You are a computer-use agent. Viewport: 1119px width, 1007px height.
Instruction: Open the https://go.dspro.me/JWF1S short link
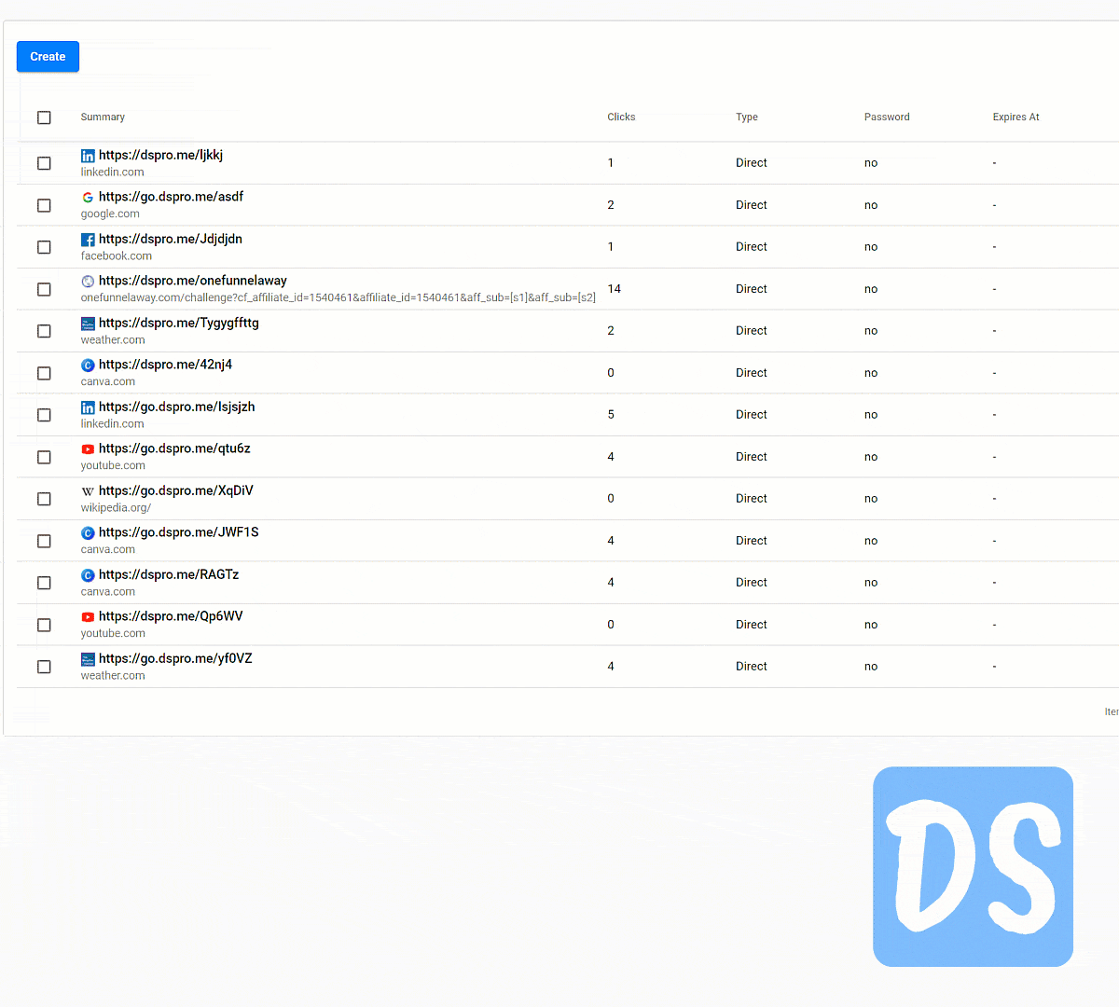tap(178, 532)
